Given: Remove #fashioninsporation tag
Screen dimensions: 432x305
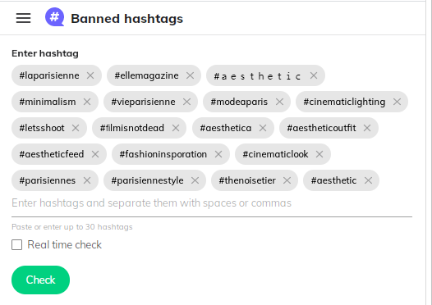Looking at the screenshot, I should [218, 154].
